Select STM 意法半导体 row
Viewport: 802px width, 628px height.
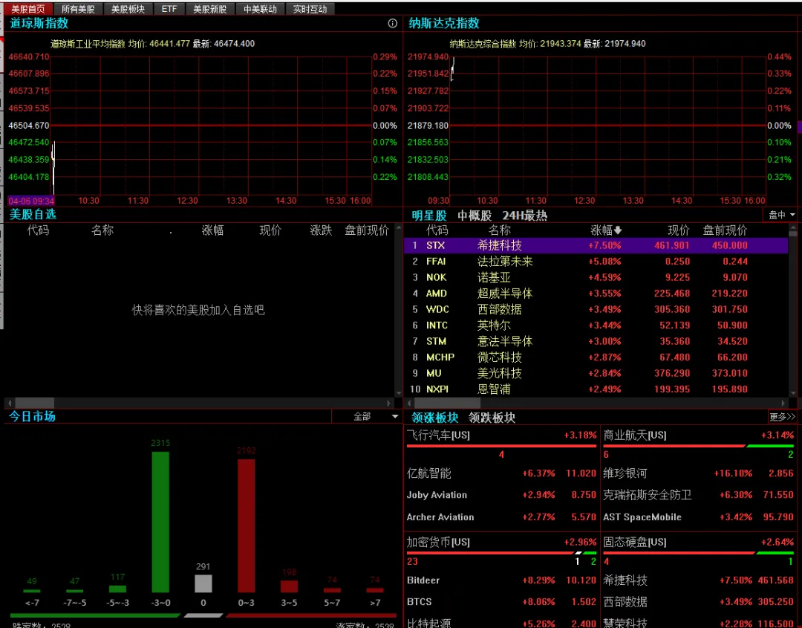(x=596, y=341)
